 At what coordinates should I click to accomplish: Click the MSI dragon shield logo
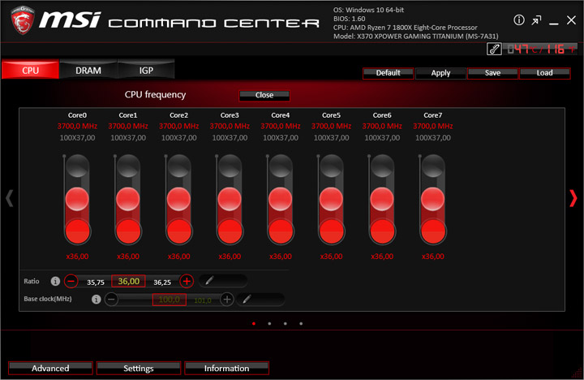click(23, 20)
